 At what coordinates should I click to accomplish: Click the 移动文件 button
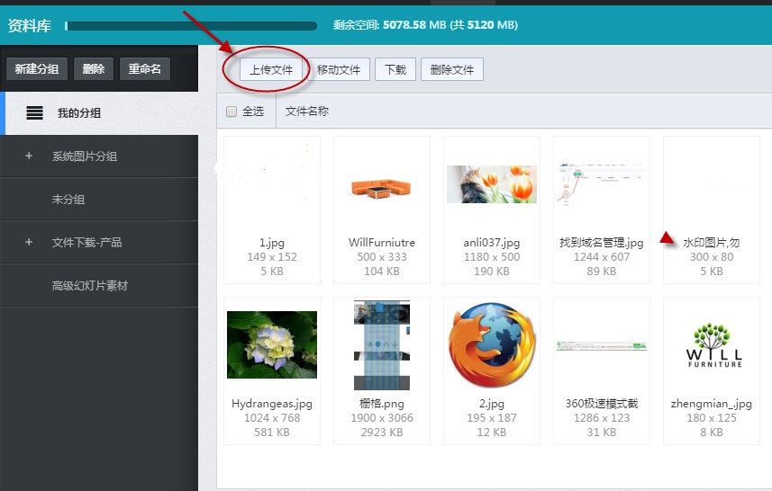click(339, 70)
